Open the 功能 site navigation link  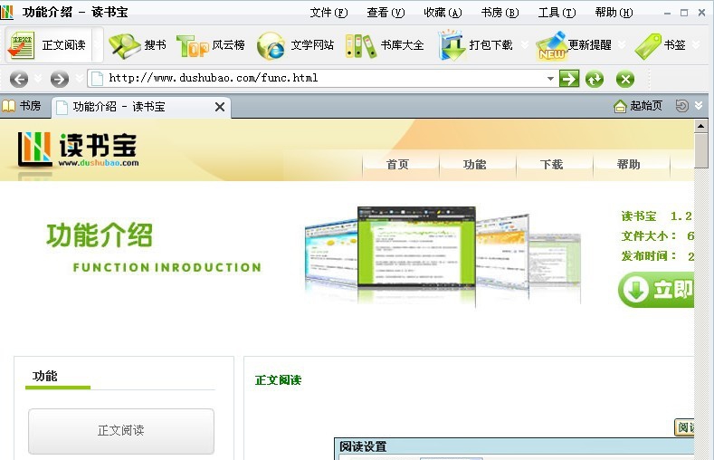(x=474, y=165)
